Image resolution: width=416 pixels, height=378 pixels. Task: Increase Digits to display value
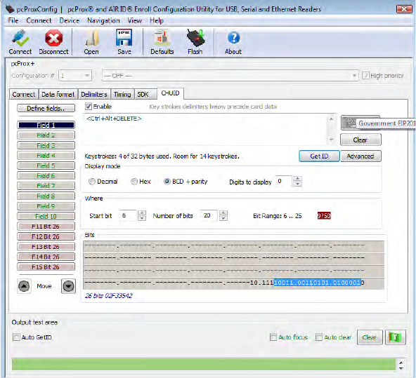click(x=297, y=179)
